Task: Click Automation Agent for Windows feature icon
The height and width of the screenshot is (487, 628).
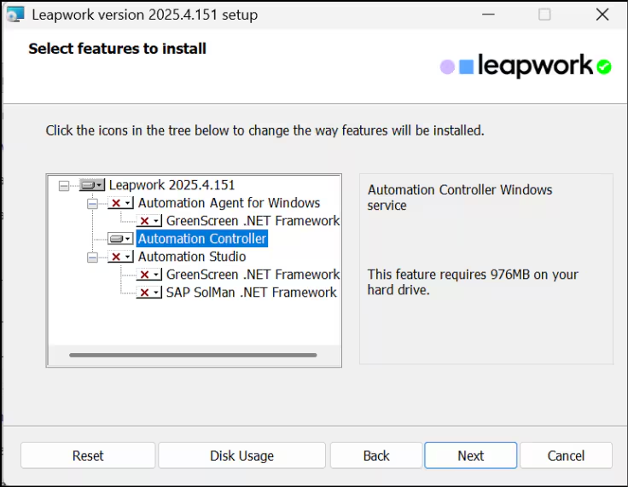Action: click(120, 203)
